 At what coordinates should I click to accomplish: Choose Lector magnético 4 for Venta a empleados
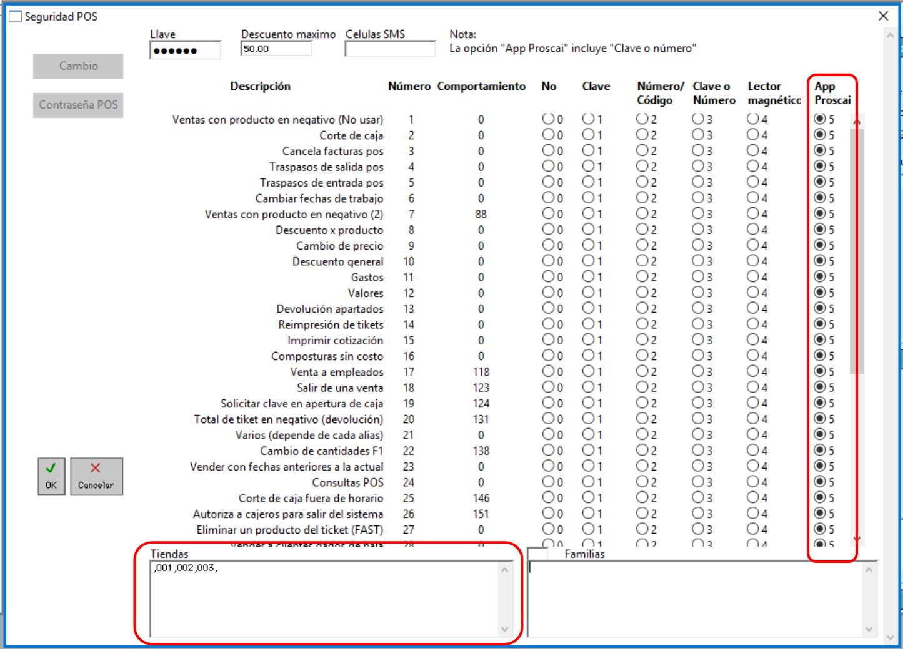click(x=753, y=371)
